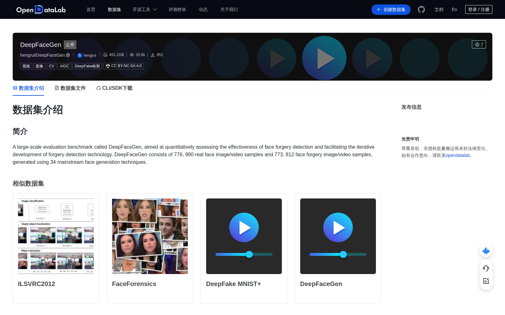Play the DeepFake MNIST+ card video icon
The height and width of the screenshot is (315, 505).
[x=244, y=227]
